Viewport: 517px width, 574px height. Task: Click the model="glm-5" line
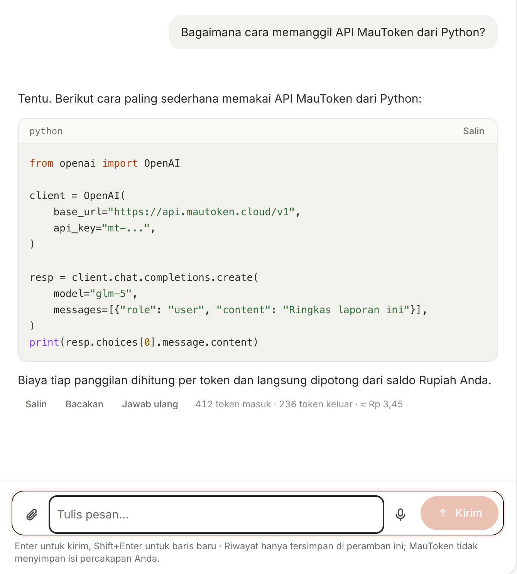95,294
